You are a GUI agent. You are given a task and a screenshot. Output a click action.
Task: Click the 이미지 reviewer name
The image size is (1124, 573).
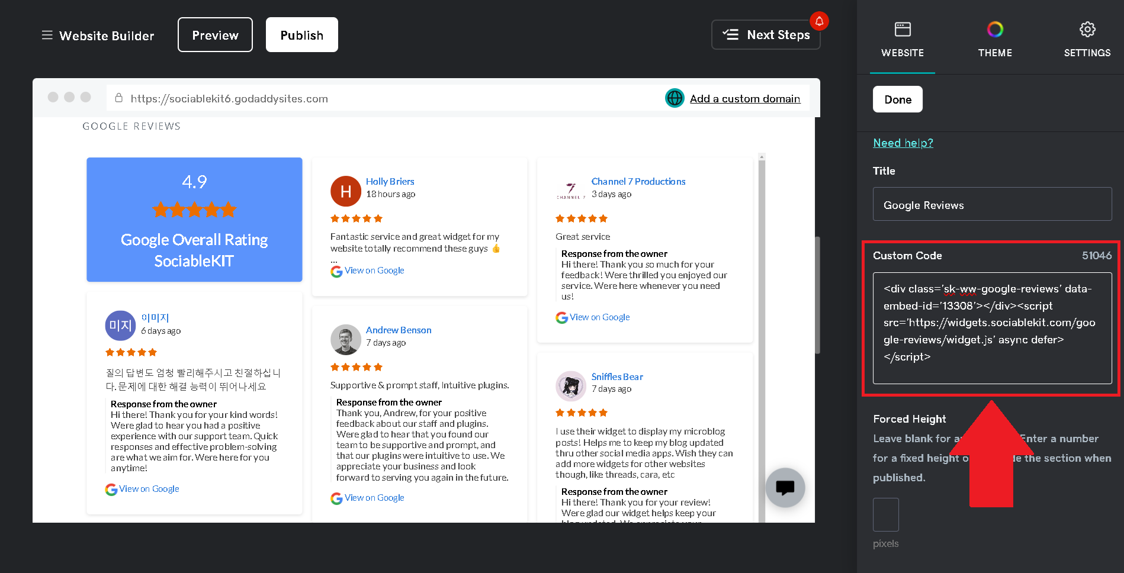tap(155, 318)
